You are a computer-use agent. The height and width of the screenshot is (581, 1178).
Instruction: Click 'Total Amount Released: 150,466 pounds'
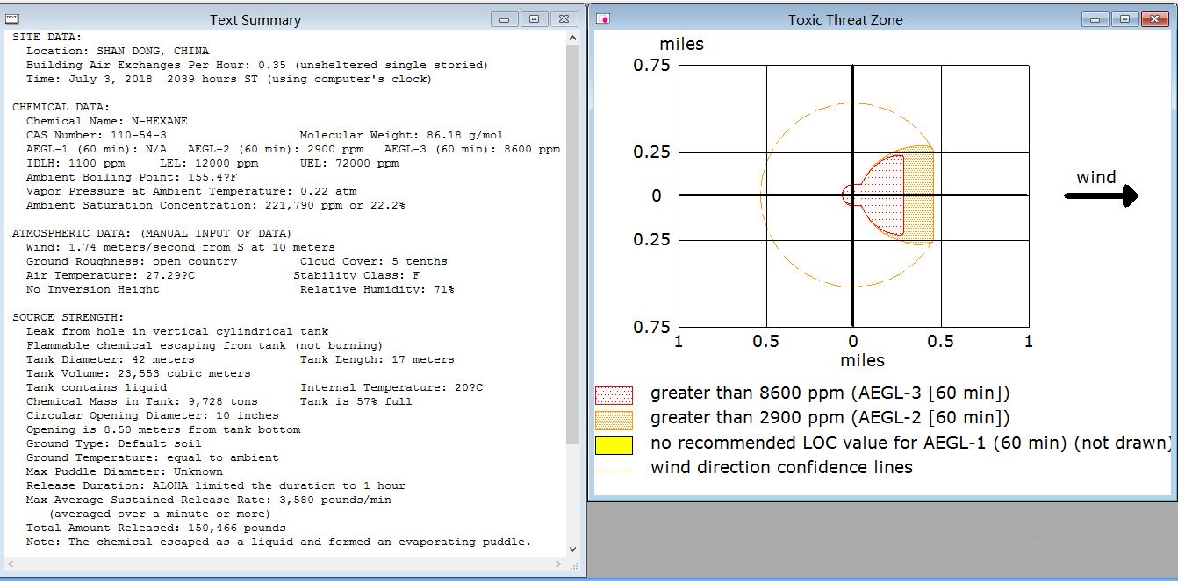click(156, 528)
